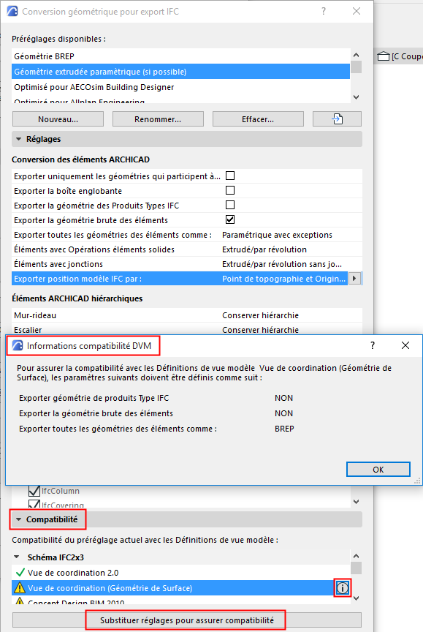The image size is (423, 632).
Task: Click OK in the DVM dialog
Action: coord(378,469)
